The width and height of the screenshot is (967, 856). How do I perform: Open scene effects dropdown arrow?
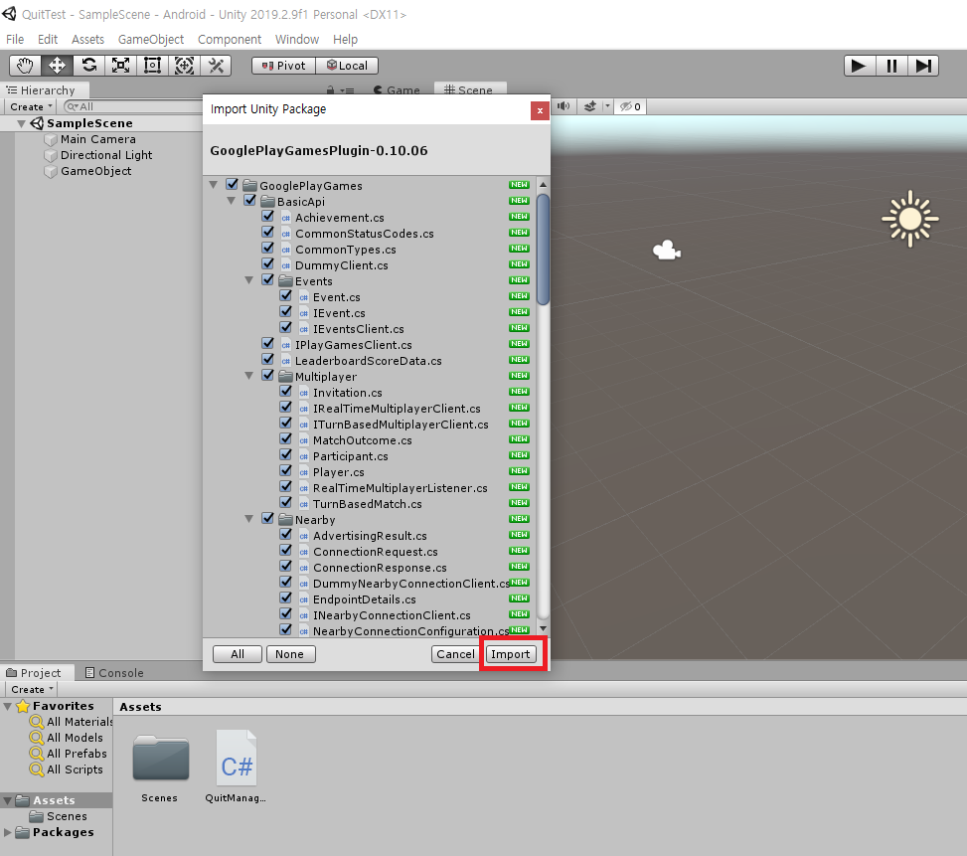607,106
